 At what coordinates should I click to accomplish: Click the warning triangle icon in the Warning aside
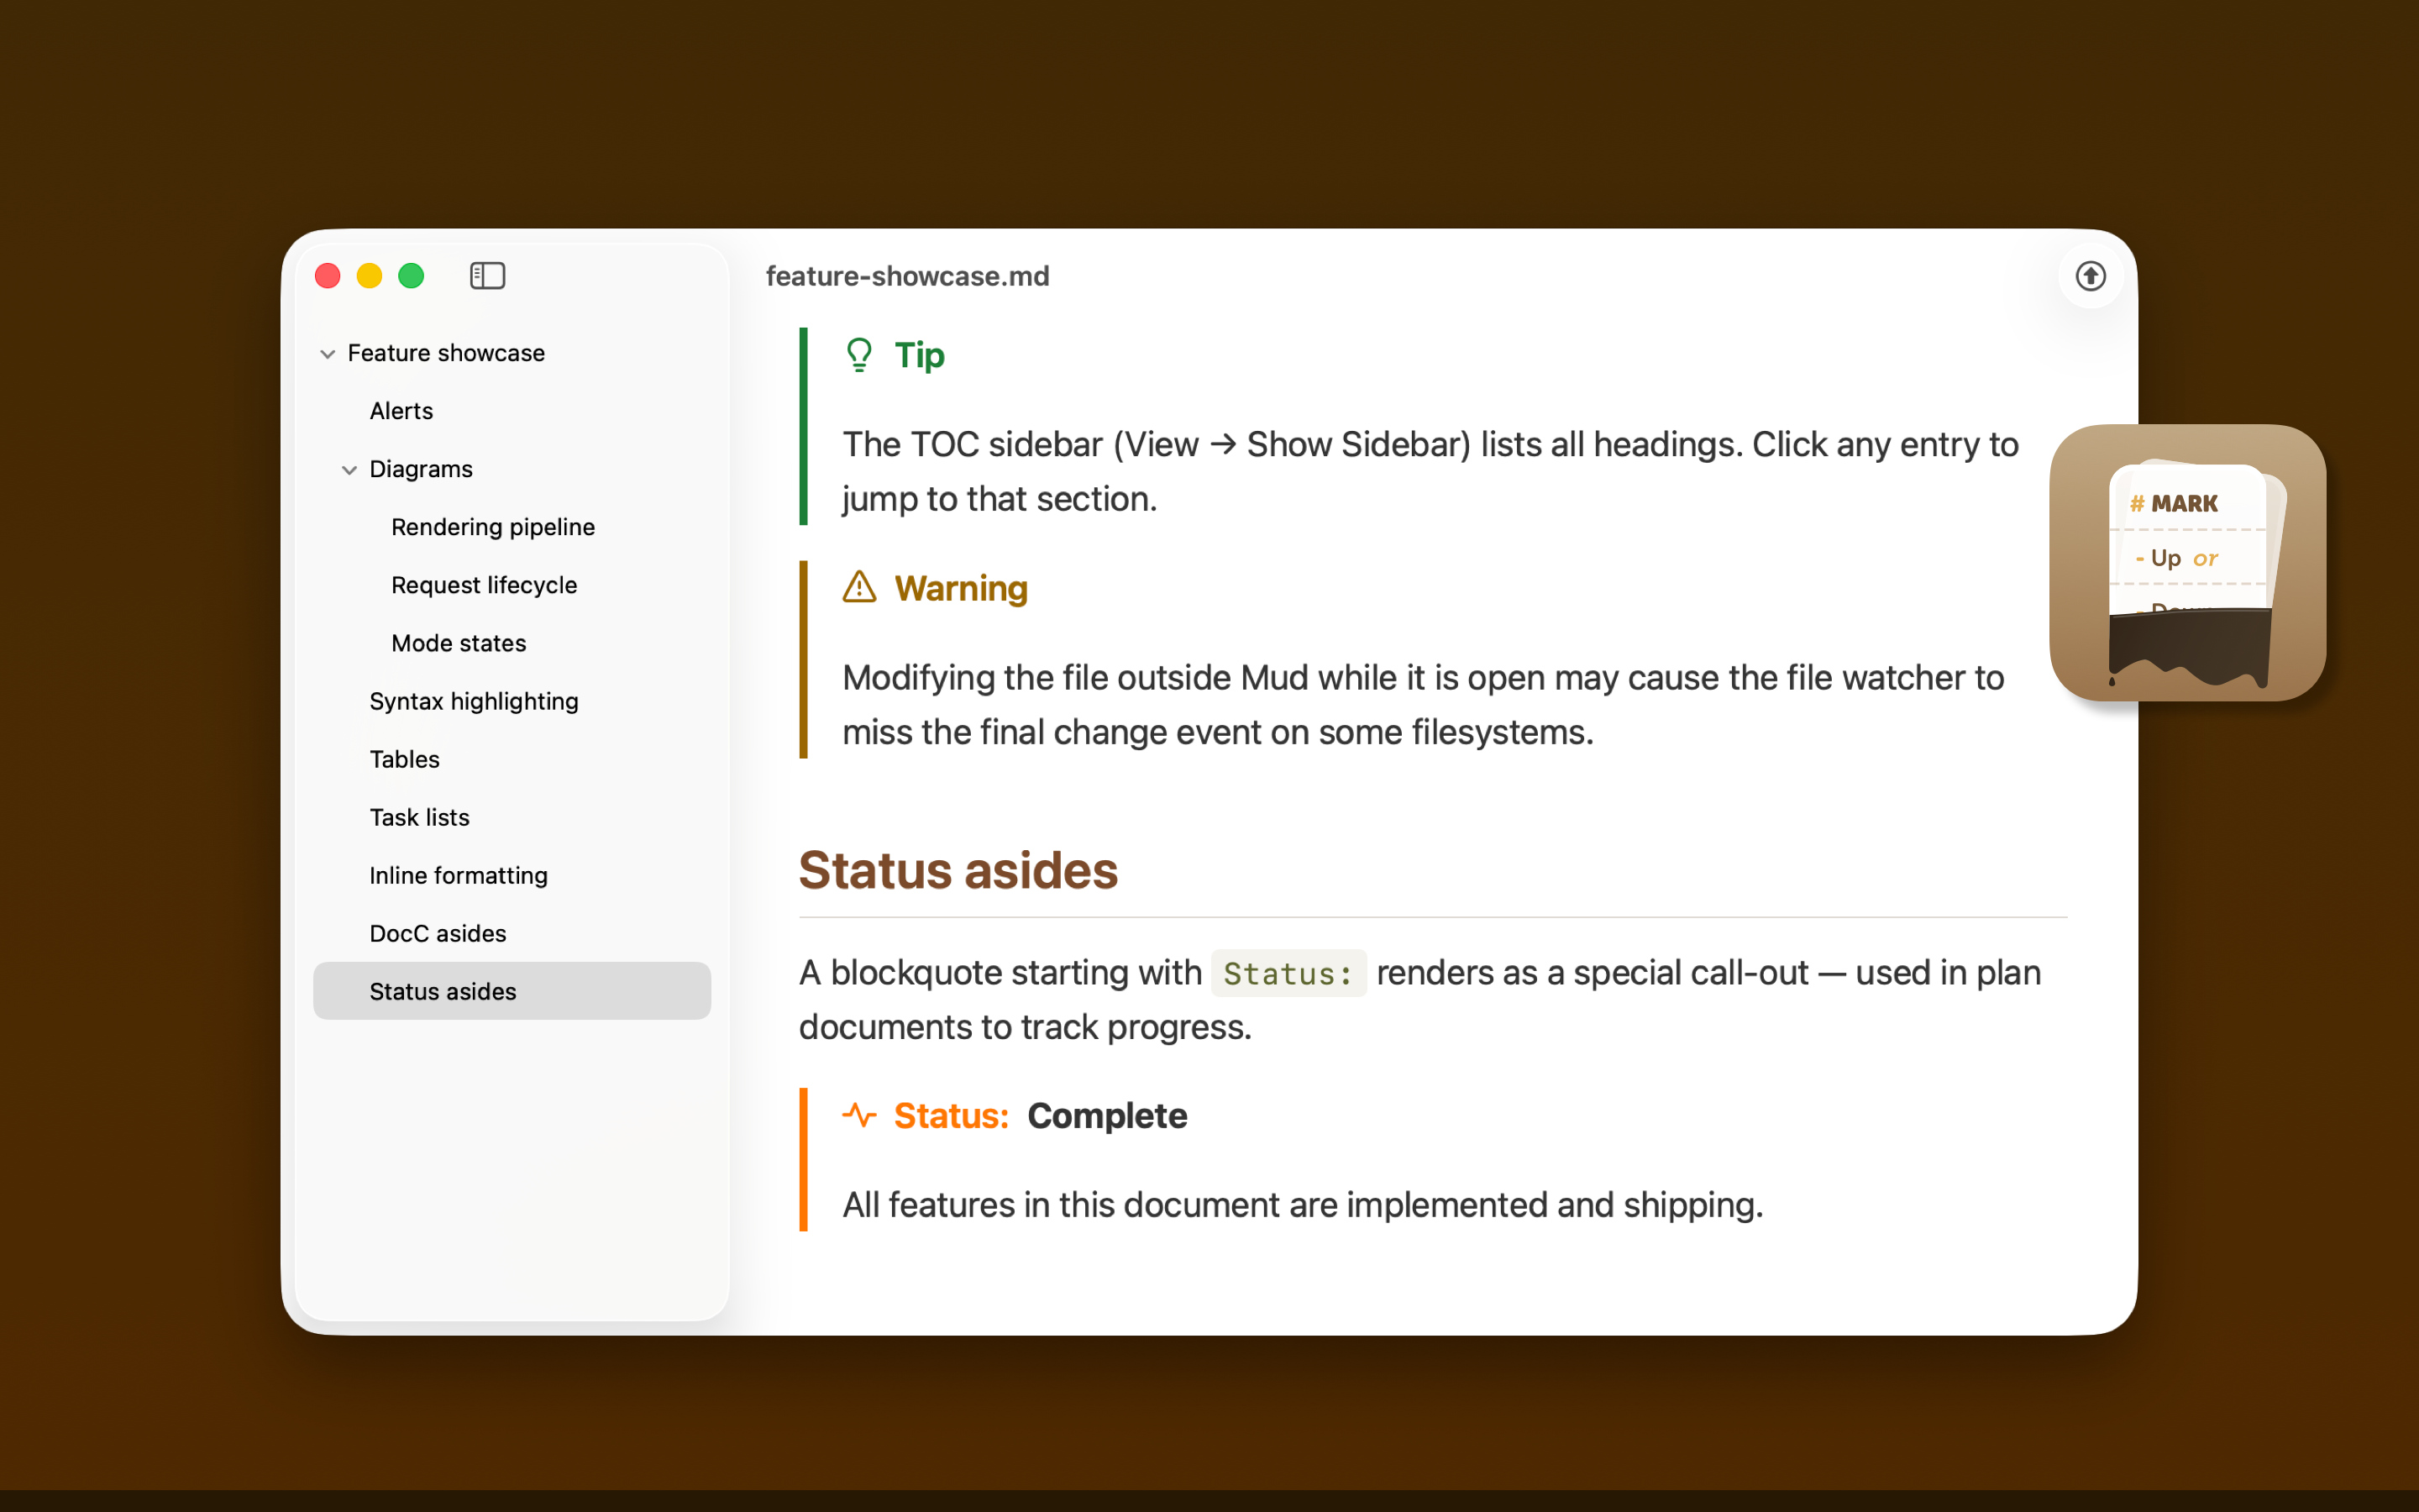pos(858,588)
